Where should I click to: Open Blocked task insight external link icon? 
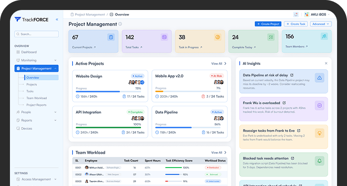point(292,158)
